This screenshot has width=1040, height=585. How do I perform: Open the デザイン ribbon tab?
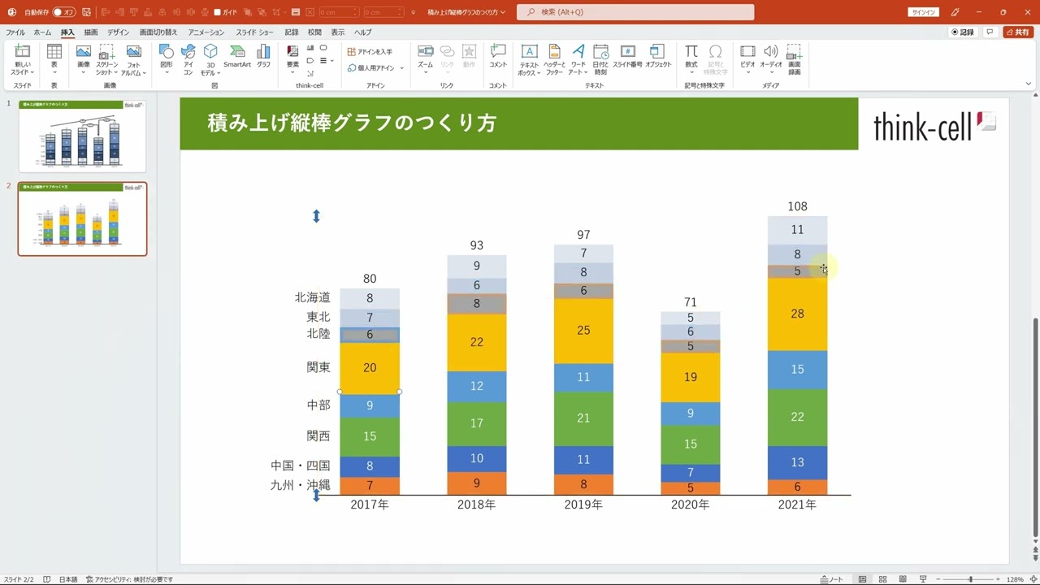(x=118, y=32)
